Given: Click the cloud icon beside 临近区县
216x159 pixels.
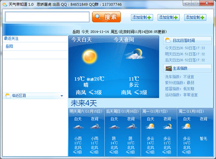Looking at the screenshot, I should (x=8, y=95).
